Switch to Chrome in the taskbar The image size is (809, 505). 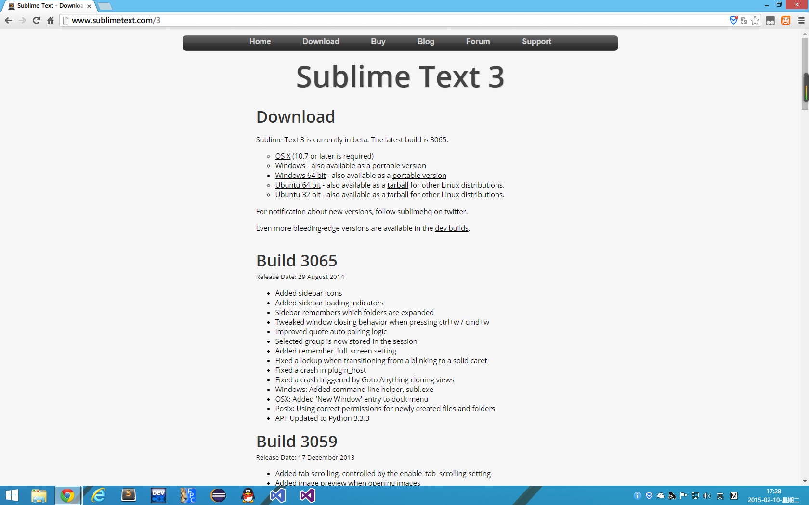68,495
